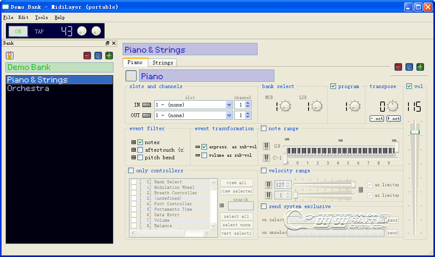This screenshot has width=435, height=257.
Task: Open the Tools menu
Action: pyautogui.click(x=41, y=18)
